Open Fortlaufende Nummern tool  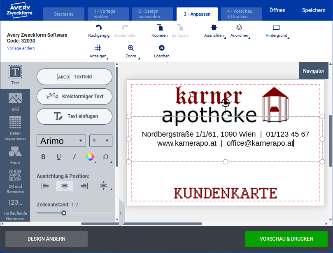[x=15, y=210]
